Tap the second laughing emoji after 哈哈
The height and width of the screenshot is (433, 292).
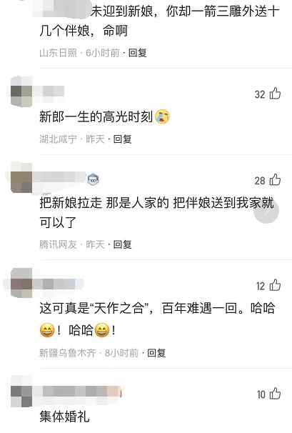(102, 330)
